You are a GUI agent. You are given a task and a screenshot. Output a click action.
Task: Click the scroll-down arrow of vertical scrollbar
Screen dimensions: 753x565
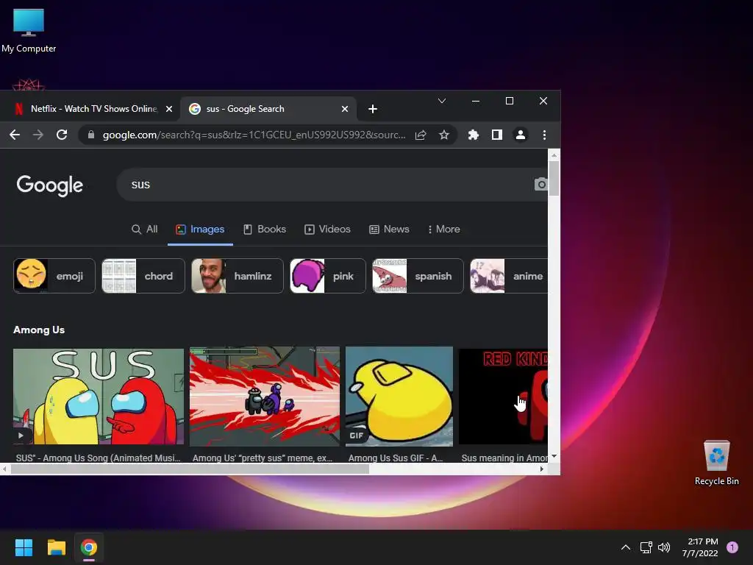coord(554,456)
